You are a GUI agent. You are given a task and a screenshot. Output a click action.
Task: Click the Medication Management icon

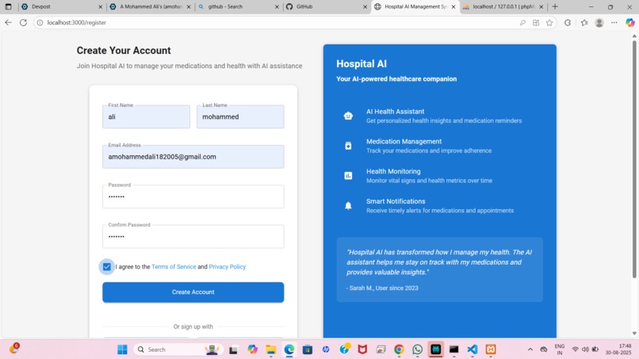(x=348, y=146)
